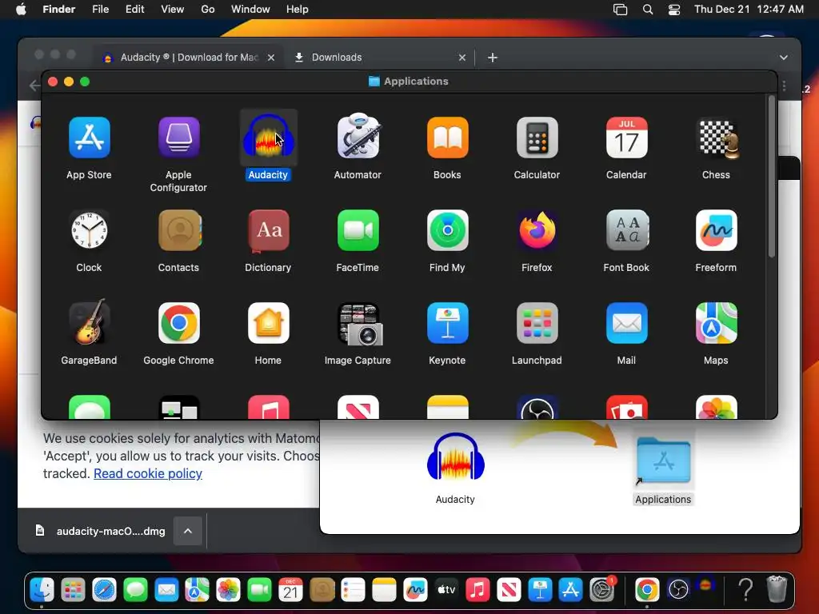Open OBS from the Dock
The height and width of the screenshot is (614, 819).
click(678, 590)
